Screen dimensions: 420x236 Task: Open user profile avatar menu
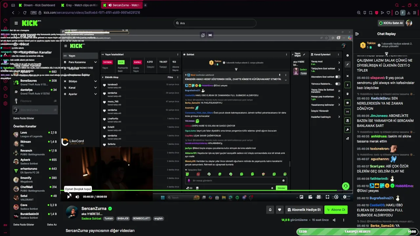tap(409, 23)
